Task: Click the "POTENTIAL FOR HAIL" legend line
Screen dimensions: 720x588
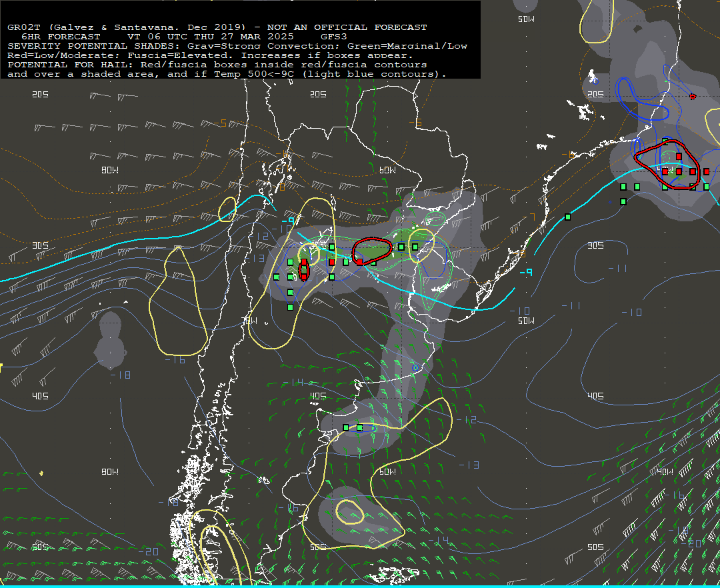Action: (217, 65)
